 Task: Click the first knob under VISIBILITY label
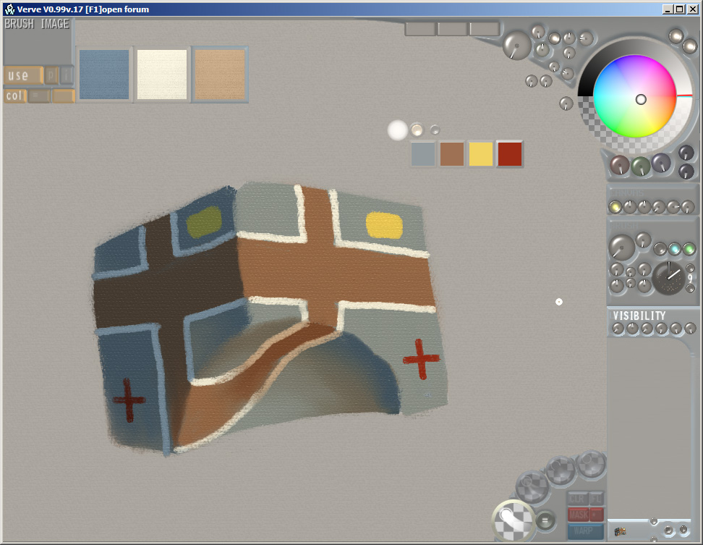(618, 329)
